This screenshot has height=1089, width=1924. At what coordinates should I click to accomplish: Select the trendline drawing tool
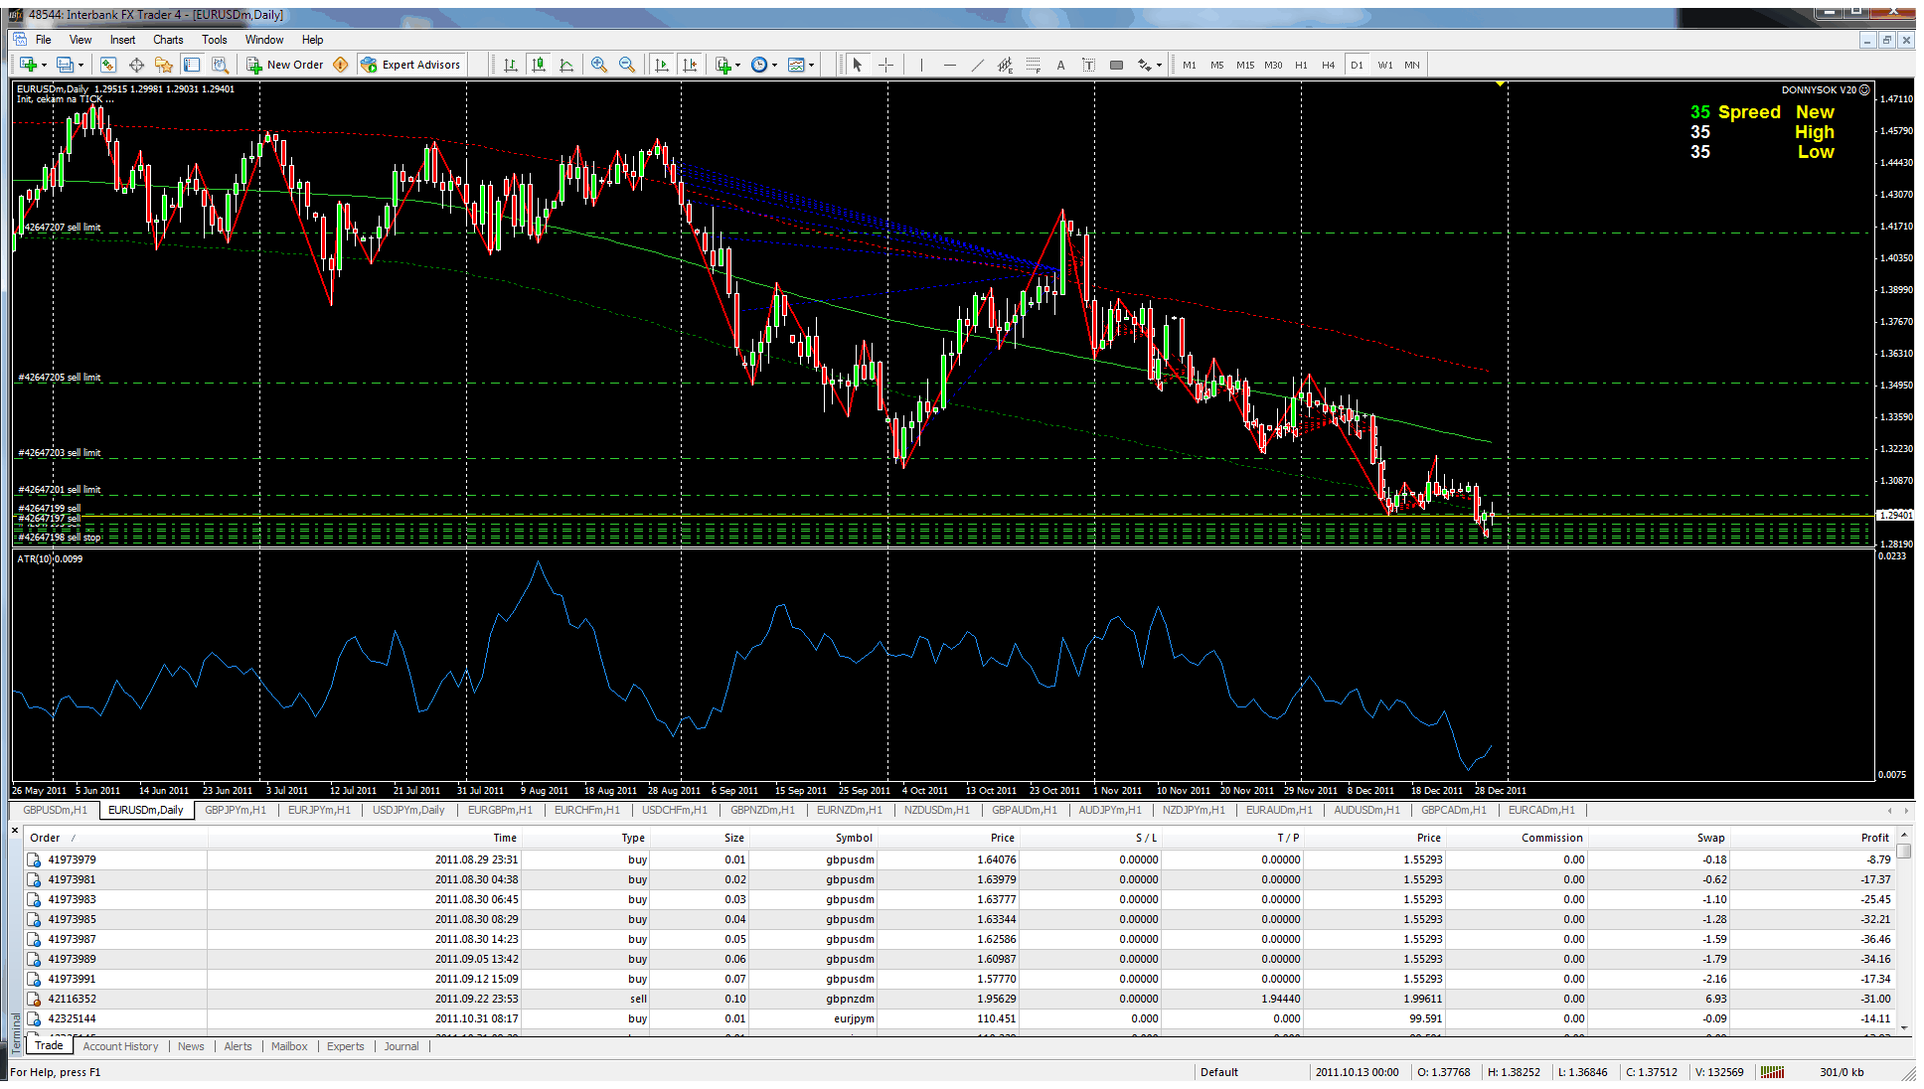pyautogui.click(x=978, y=65)
